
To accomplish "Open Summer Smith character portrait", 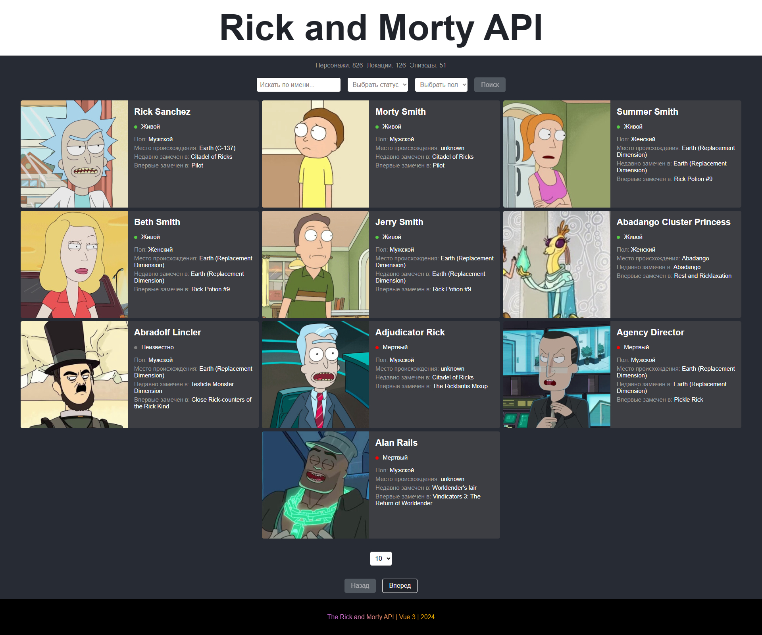I will point(557,154).
